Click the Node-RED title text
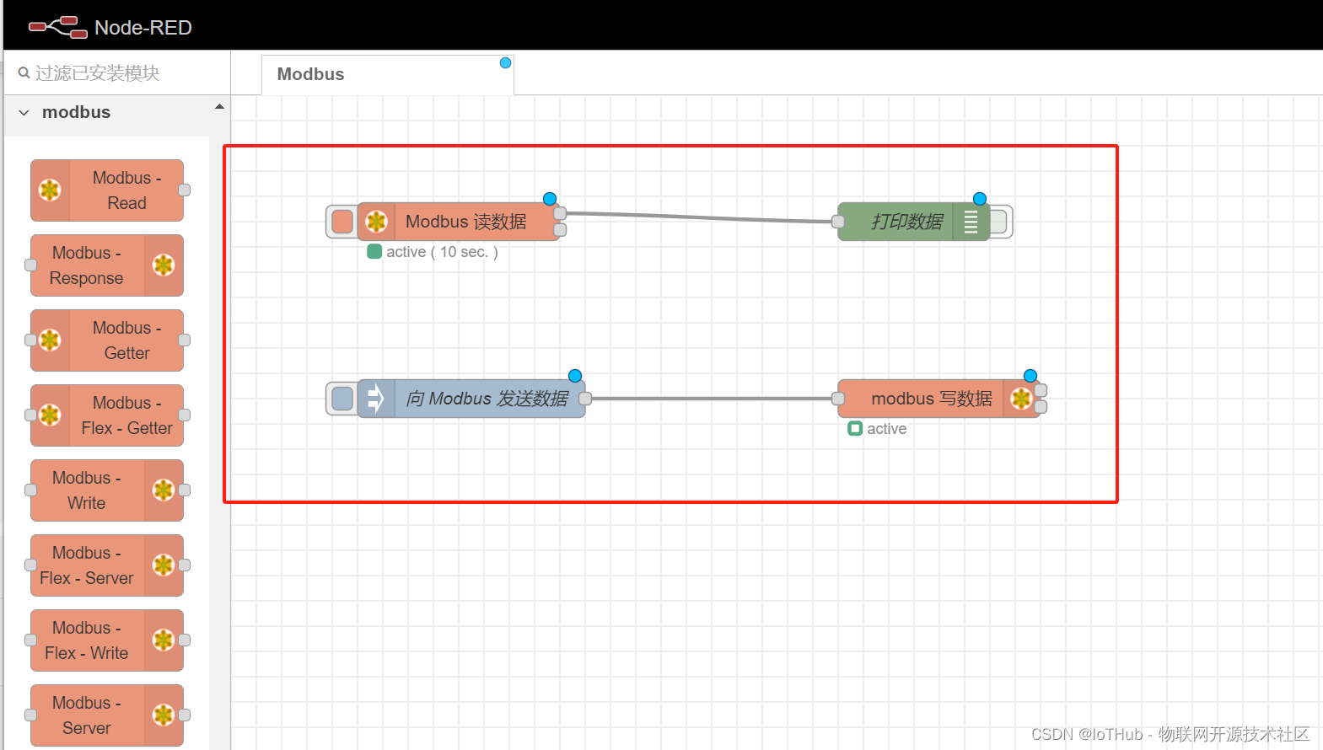This screenshot has height=750, width=1323. pyautogui.click(x=143, y=28)
